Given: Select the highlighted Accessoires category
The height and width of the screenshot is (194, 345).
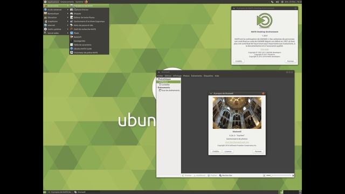Looking at the screenshot, I should point(57,6).
